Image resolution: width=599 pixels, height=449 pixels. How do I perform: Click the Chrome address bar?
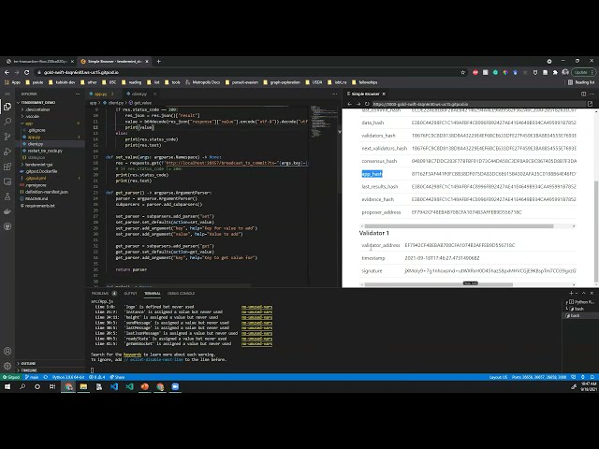pyautogui.click(x=248, y=72)
